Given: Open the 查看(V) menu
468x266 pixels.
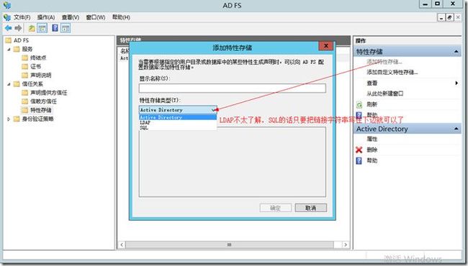Looking at the screenshot, I should [x=71, y=17].
